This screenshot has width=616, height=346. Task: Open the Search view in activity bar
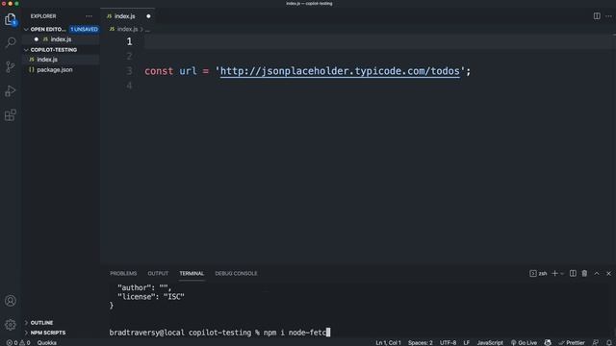pos(11,42)
